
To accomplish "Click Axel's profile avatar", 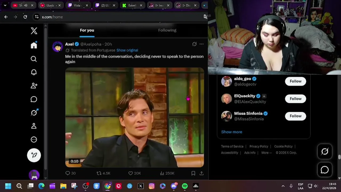I will [x=58, y=47].
